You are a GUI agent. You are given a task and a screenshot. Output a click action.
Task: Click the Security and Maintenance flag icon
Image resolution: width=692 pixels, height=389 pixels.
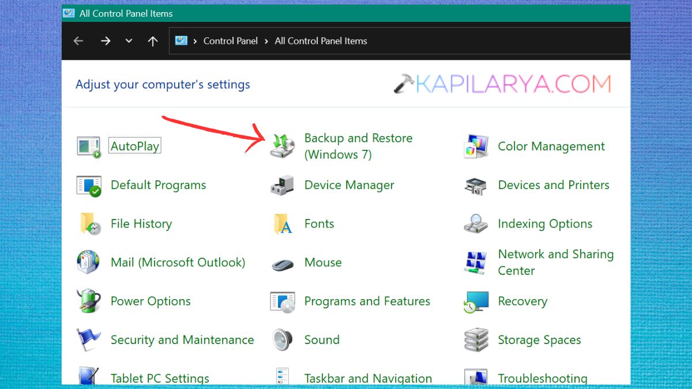pos(89,340)
